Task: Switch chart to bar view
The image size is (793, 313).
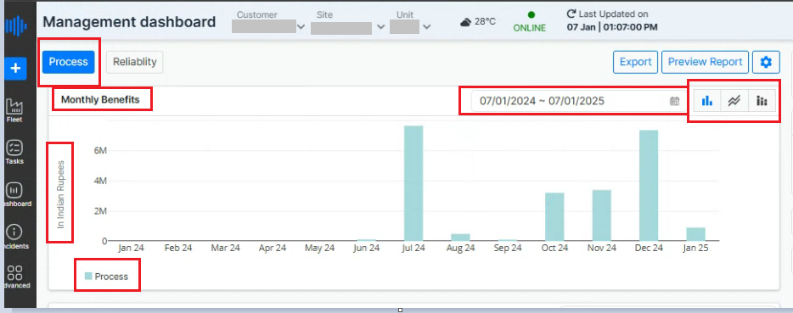Action: coord(707,101)
